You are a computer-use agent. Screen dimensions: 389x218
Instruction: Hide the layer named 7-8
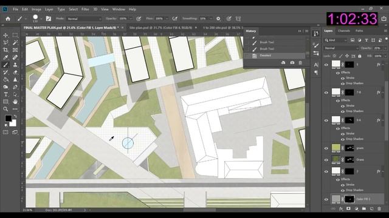pos(326,93)
